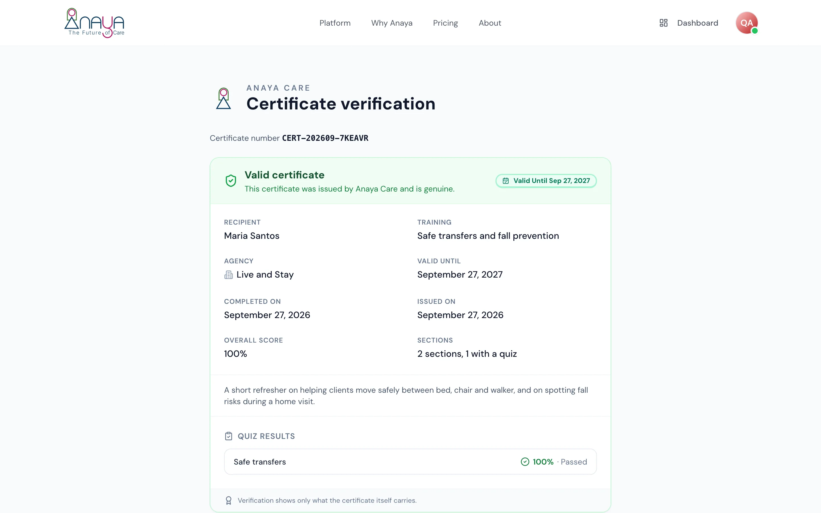The image size is (821, 513).
Task: Open the QA user avatar
Action: 746,23
